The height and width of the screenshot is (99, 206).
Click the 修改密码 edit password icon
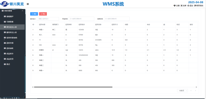[x=195, y=6]
